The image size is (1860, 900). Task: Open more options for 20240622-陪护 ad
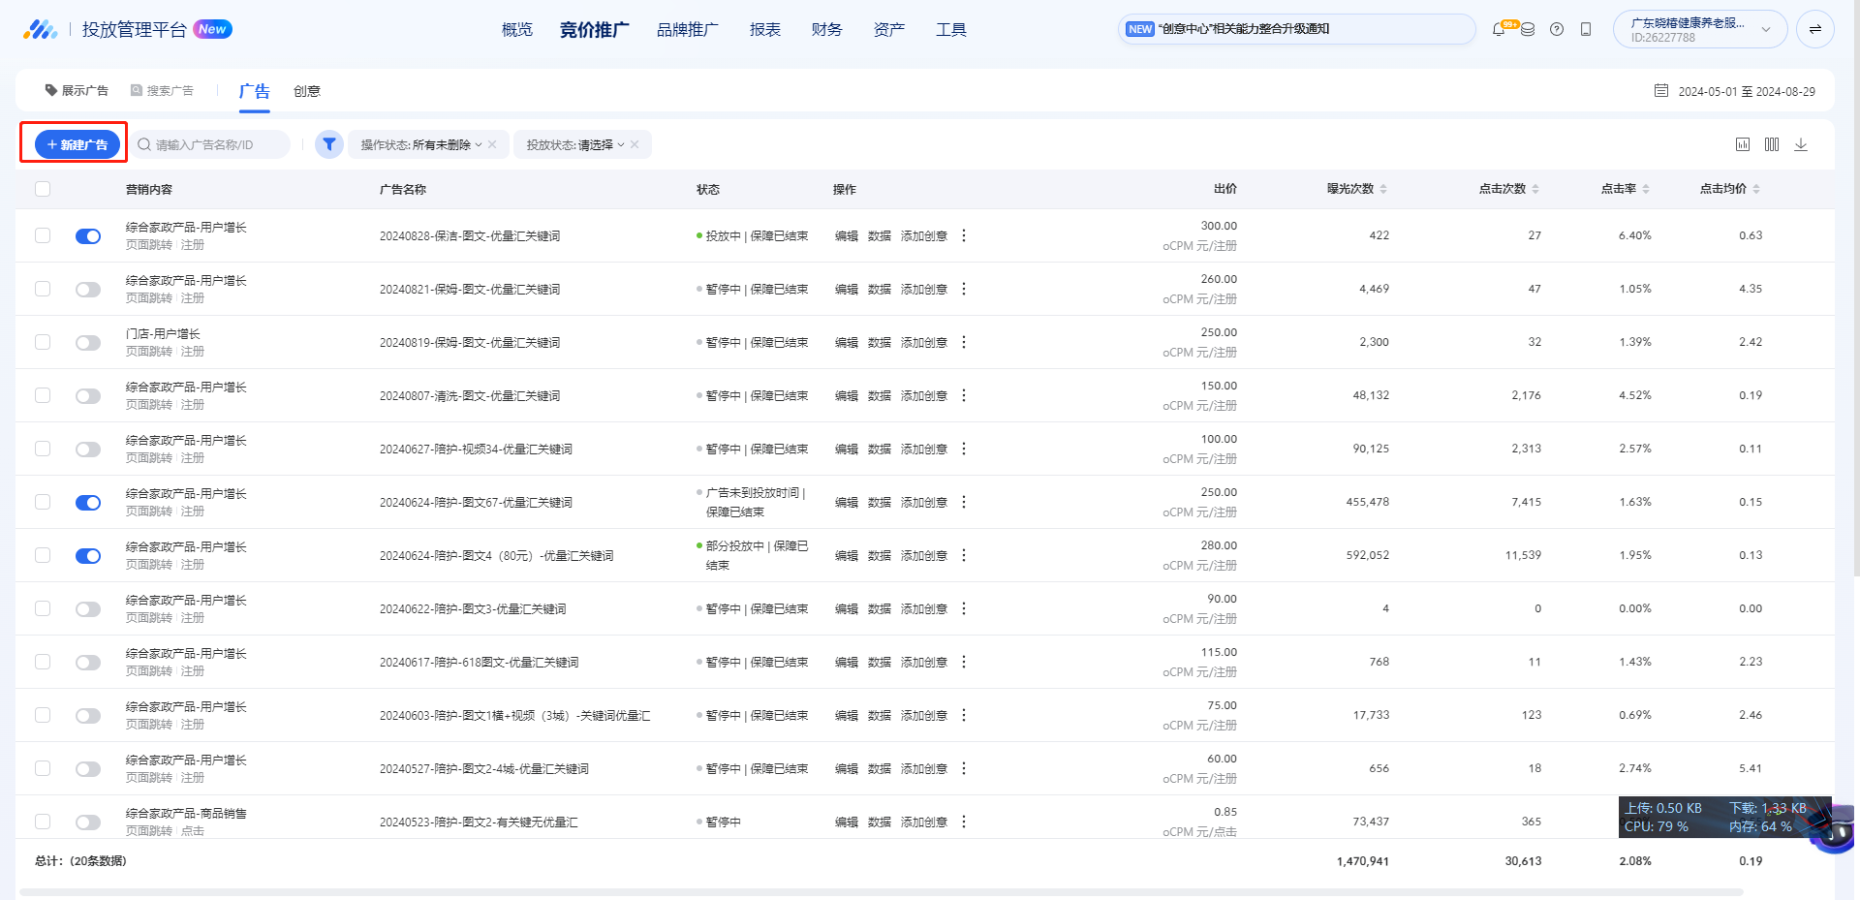click(964, 608)
